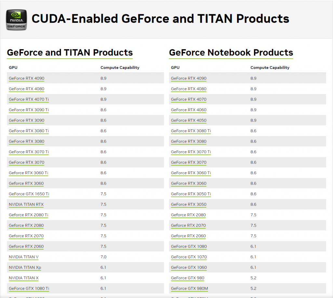The image size is (333, 298).
Task: Open desktop Geforce RTX 2080 link
Action: click(x=26, y=226)
